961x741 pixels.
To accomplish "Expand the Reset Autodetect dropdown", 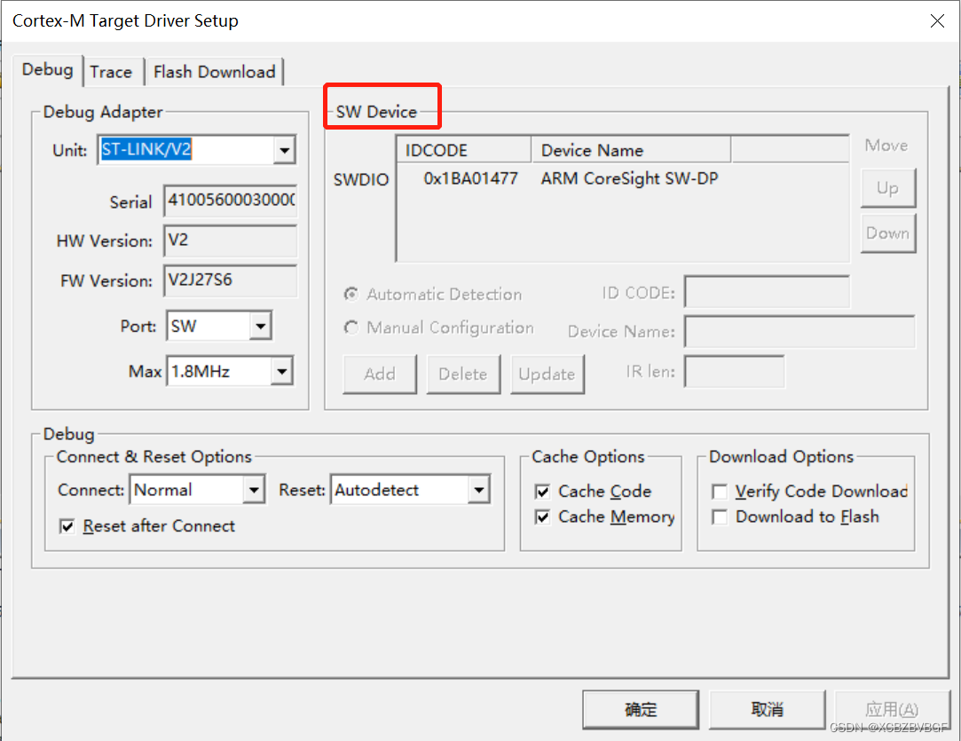I will [x=478, y=490].
